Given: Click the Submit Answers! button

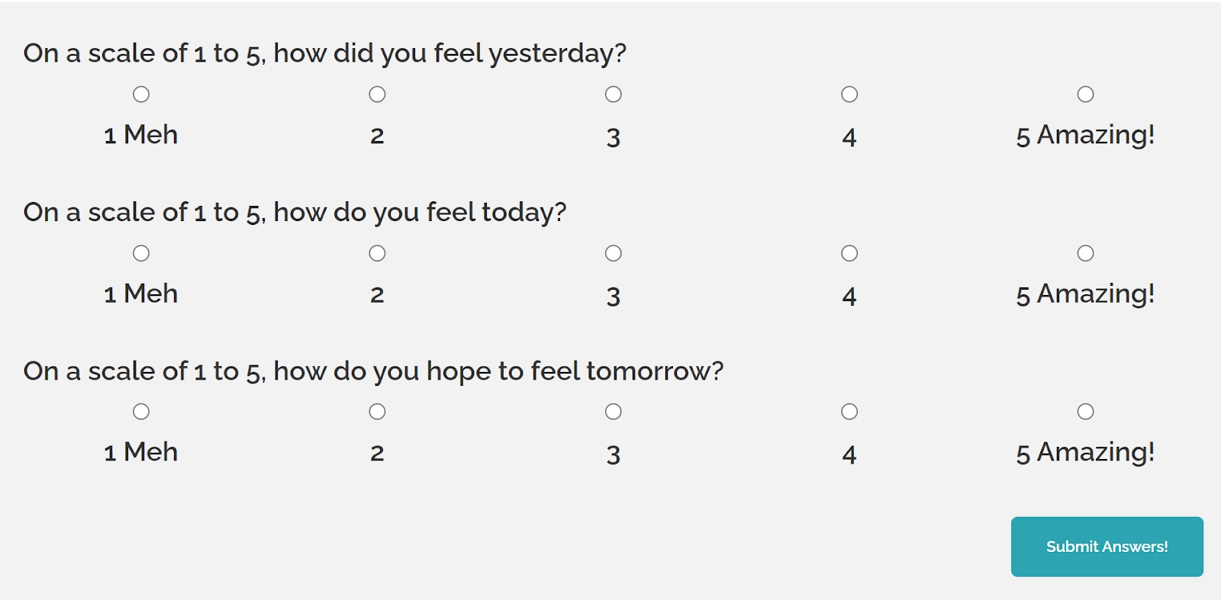Looking at the screenshot, I should click(1107, 547).
